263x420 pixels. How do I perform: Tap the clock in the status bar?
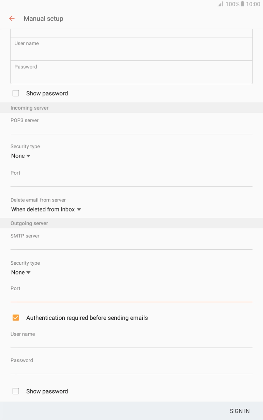(253, 4)
